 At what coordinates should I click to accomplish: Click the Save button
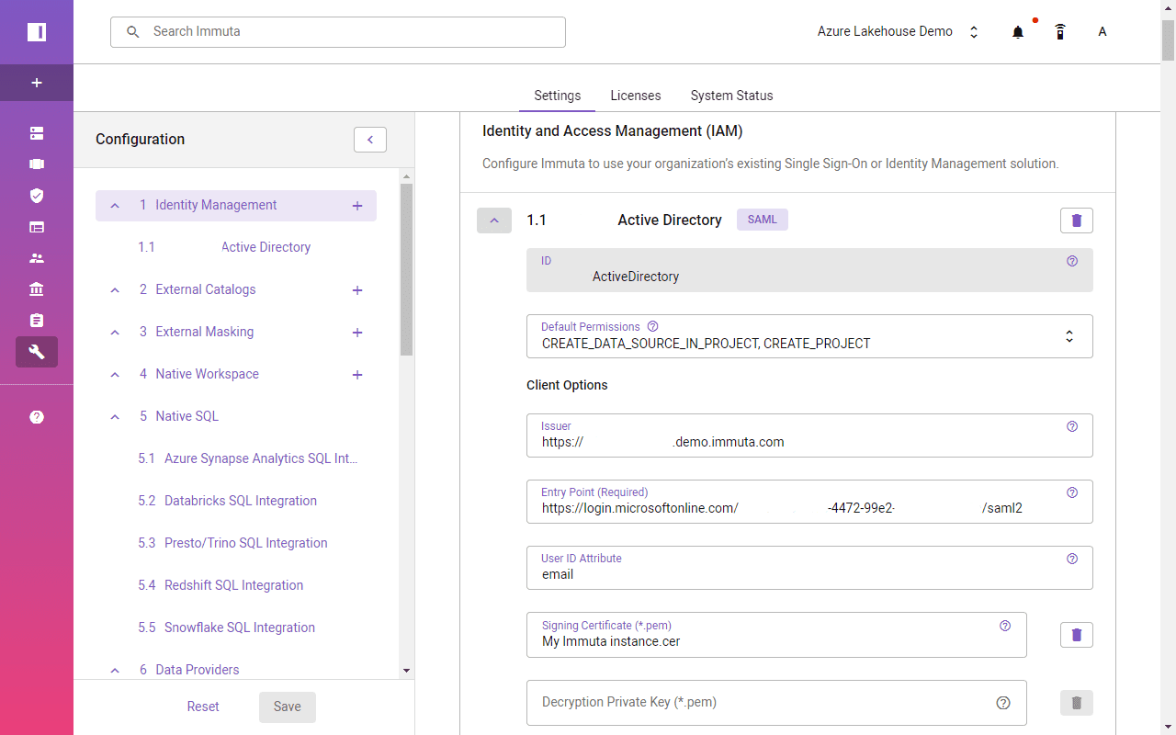288,707
